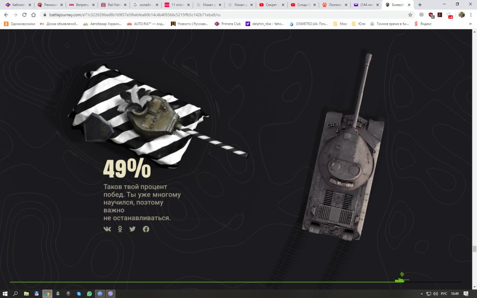477x298 pixels.
Task: Bookmark this page with star icon
Action: (x=410, y=14)
